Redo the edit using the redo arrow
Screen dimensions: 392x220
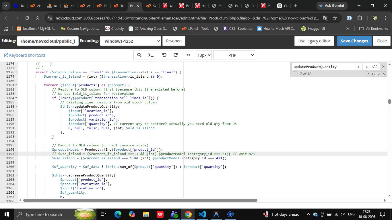click(176, 55)
